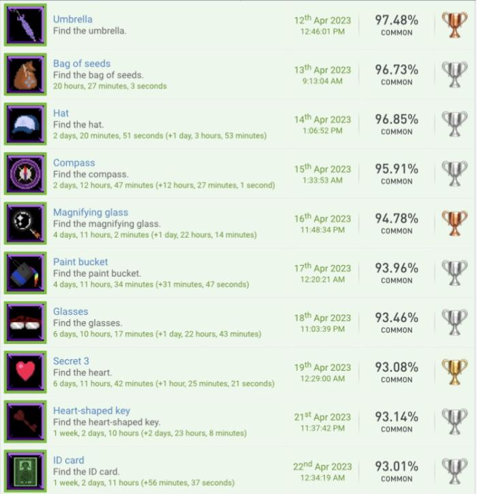
Task: Open the Umbrella trophy link
Action: (72, 19)
